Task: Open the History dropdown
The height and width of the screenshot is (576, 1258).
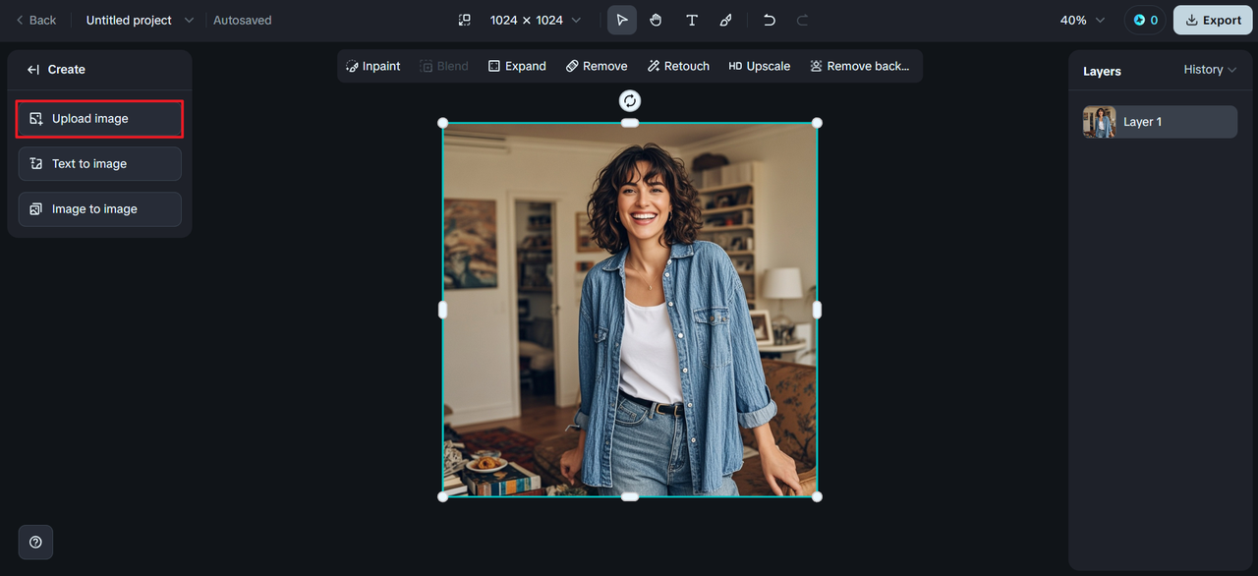Action: click(1210, 70)
